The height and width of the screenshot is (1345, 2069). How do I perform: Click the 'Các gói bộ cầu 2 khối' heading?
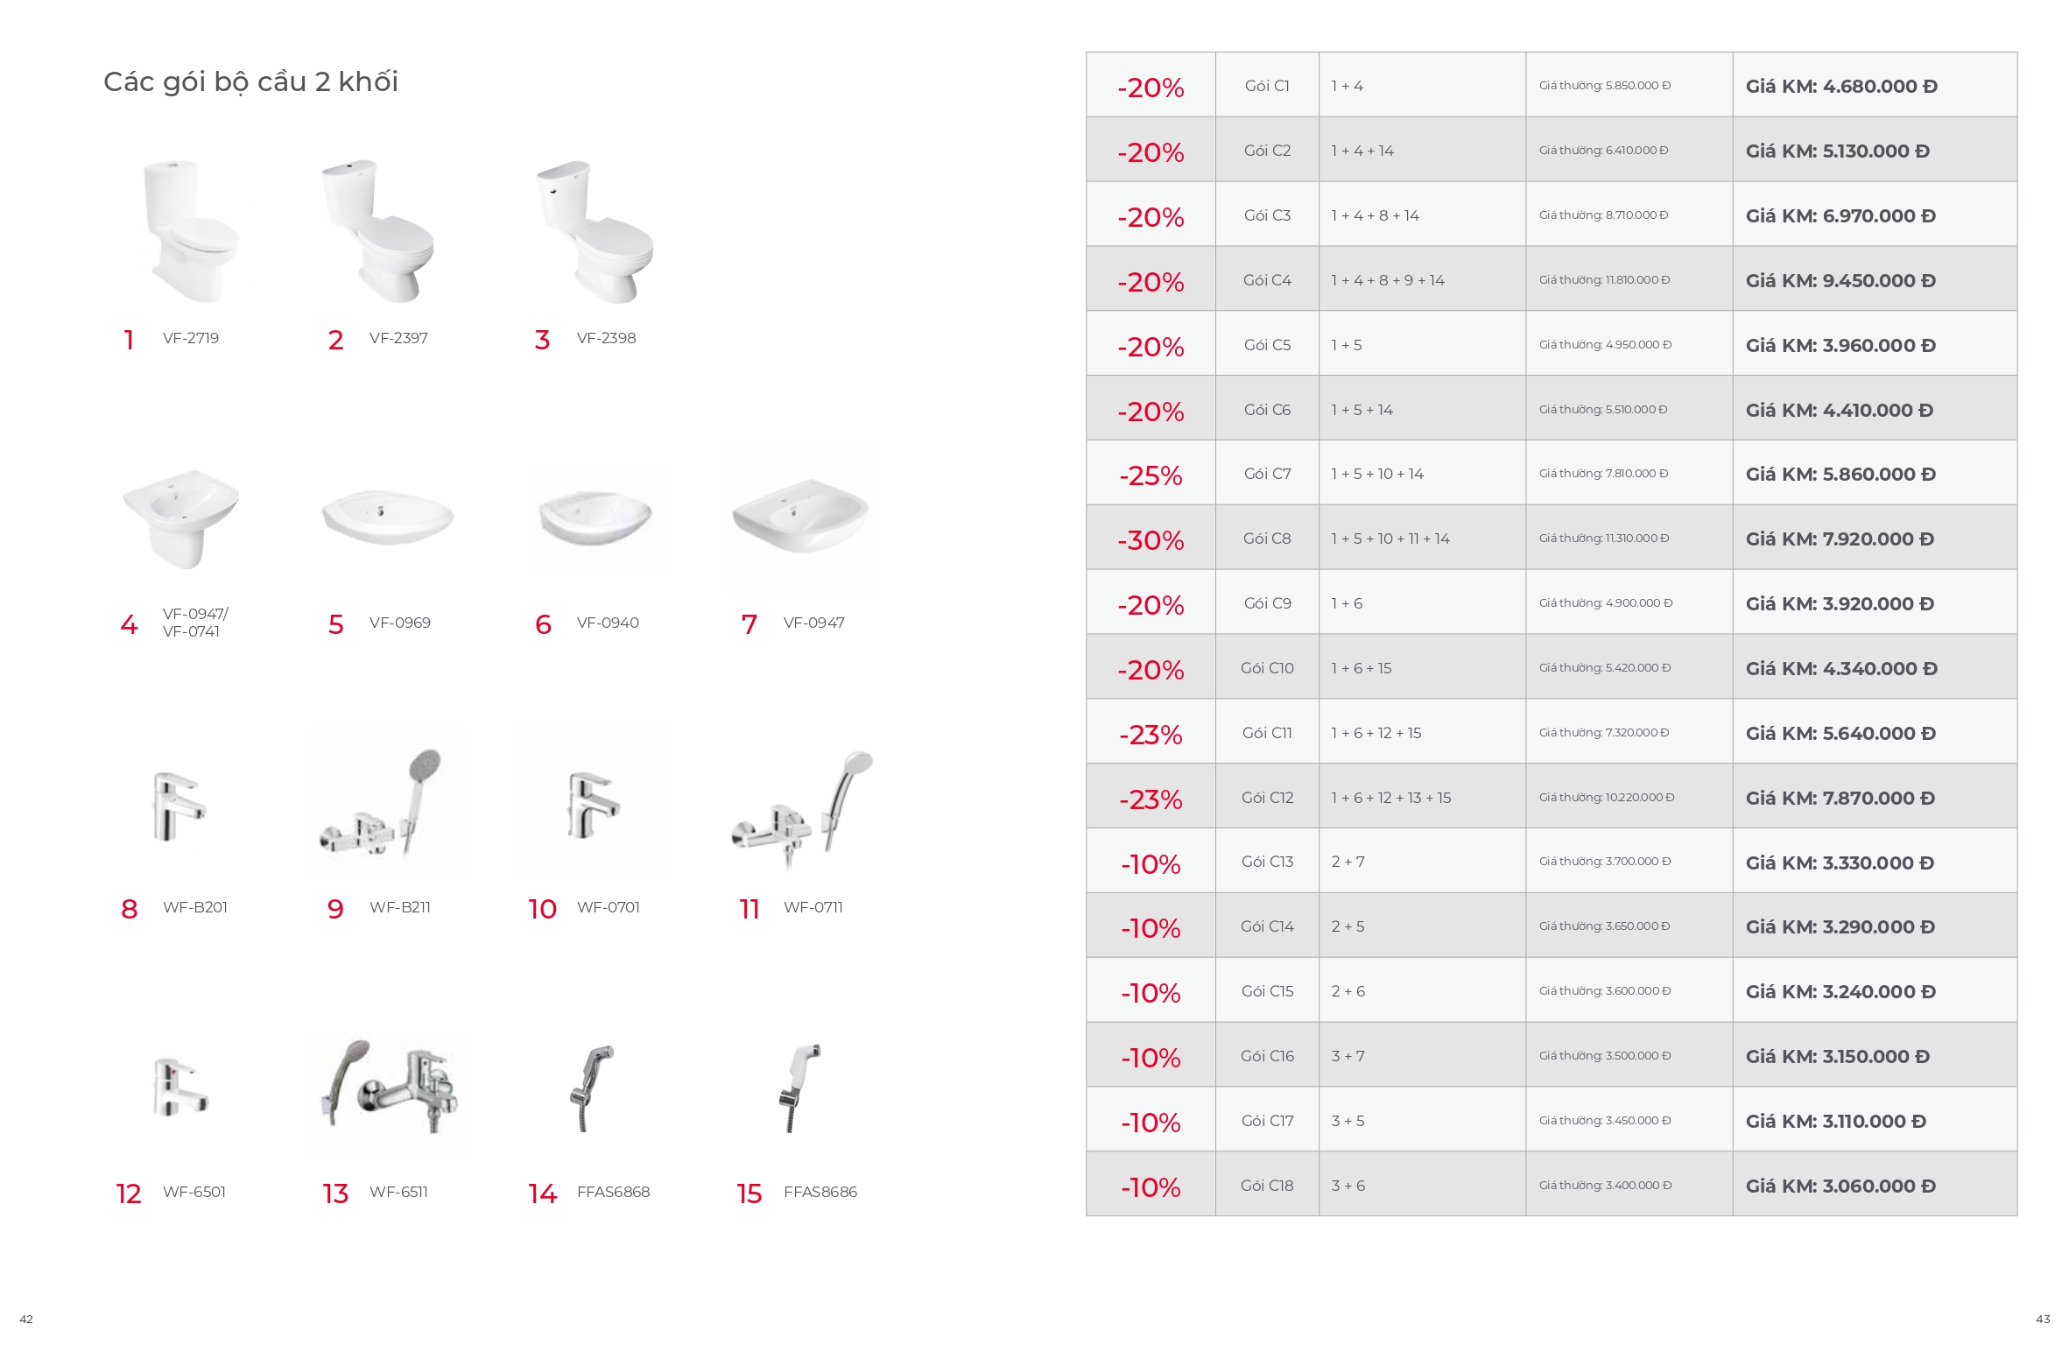click(x=250, y=81)
